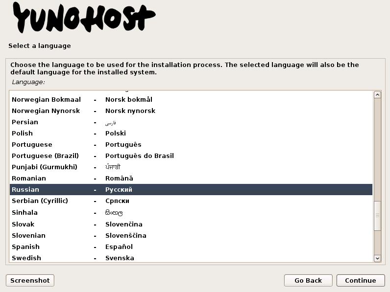Click the language list scrollbar thumb

(x=377, y=216)
